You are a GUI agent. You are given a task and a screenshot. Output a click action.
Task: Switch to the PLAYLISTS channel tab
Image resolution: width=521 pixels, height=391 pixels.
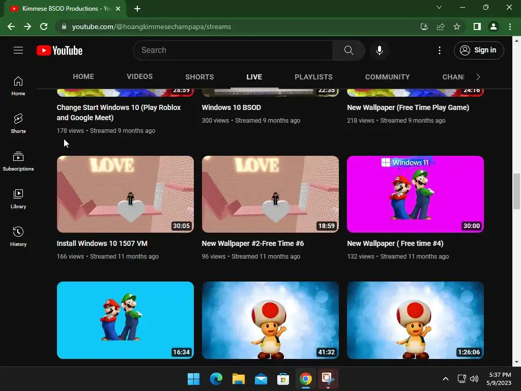[x=313, y=77]
